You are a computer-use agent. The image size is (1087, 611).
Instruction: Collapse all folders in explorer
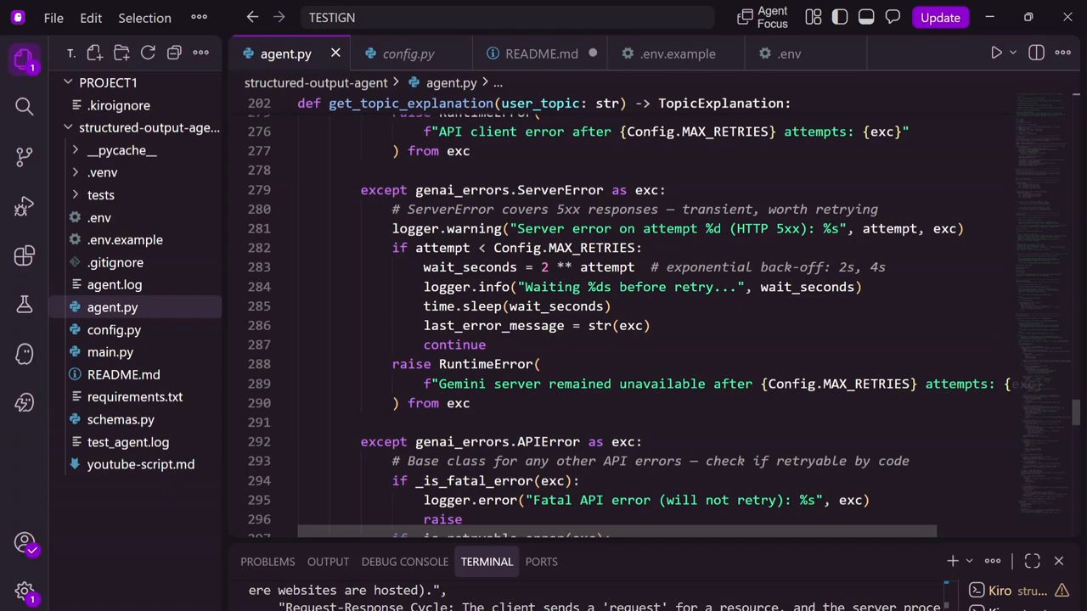click(x=174, y=53)
